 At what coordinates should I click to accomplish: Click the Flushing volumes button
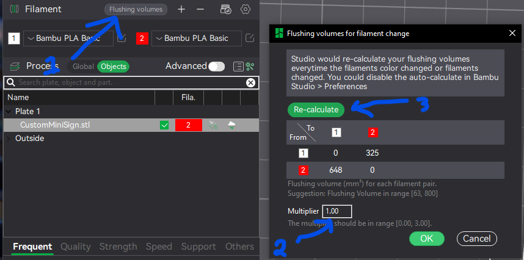click(x=136, y=9)
